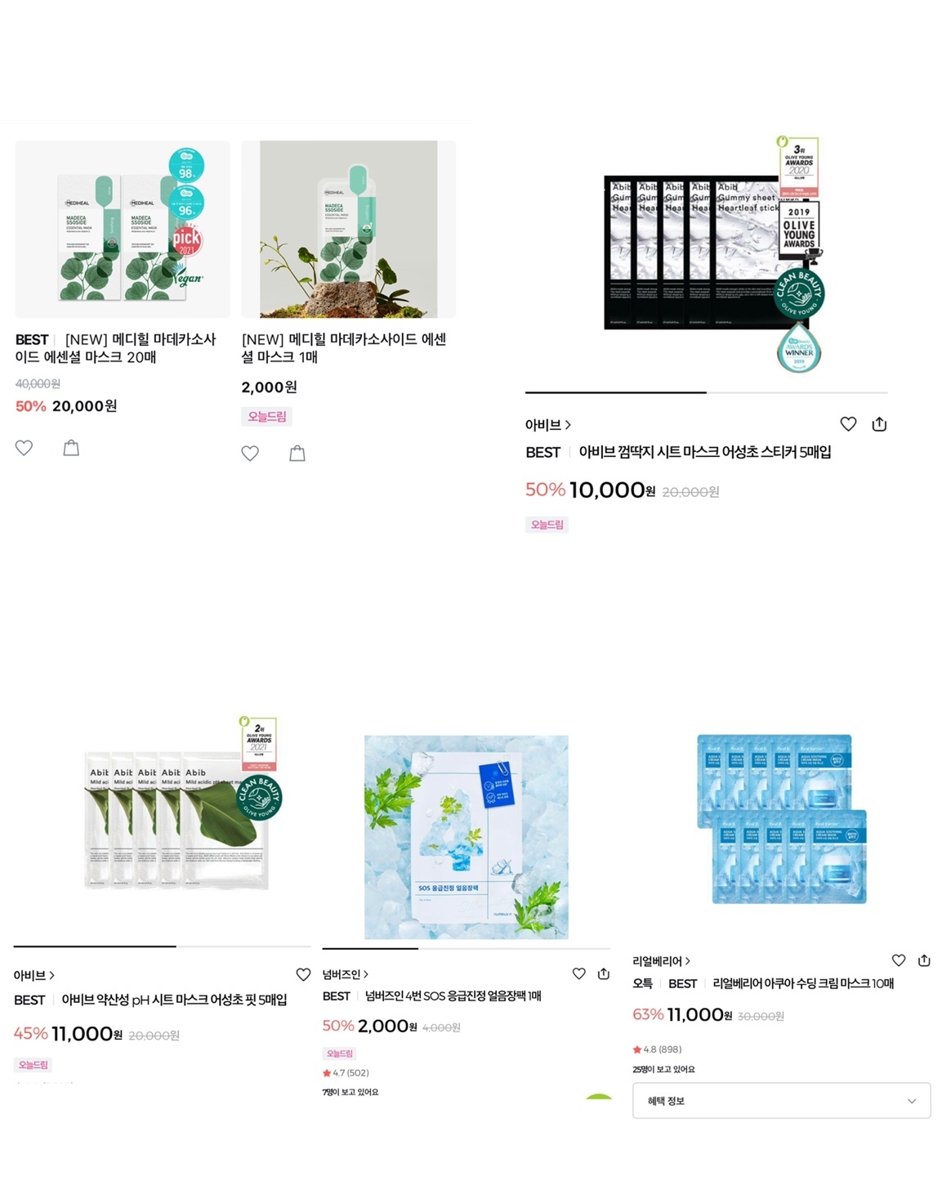Open the 넘버즈인 brand link
This screenshot has width=942, height=1177.
[346, 974]
